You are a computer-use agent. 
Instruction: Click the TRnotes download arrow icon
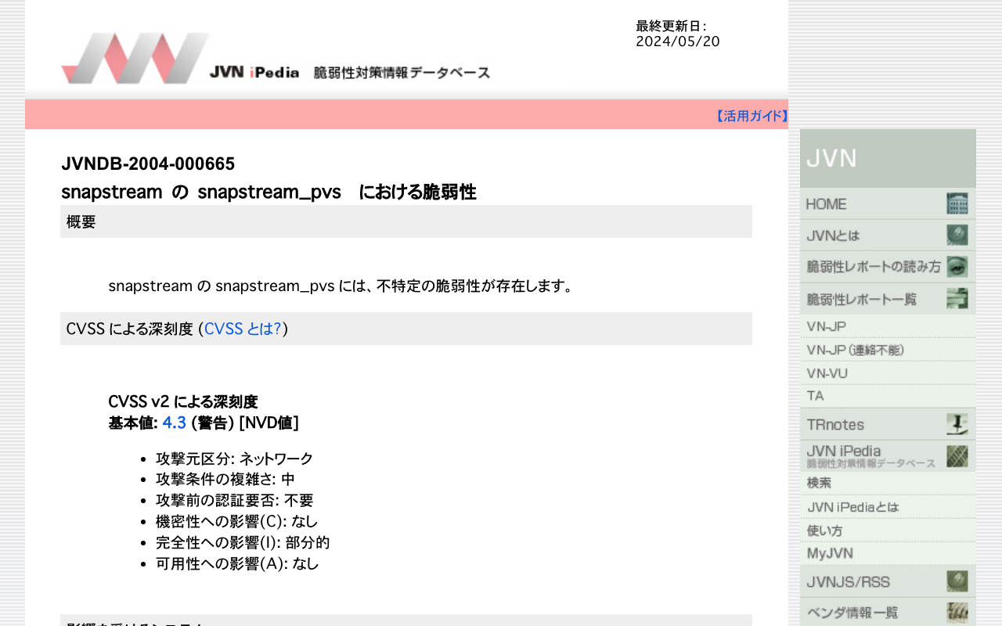(957, 424)
